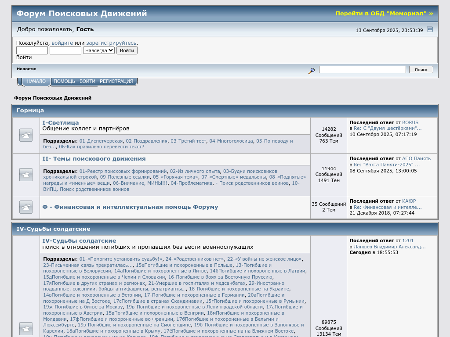This screenshot has height=337, width=450.
Task: Follow the Перейти в ОБД "Мемориал" link
Action: tap(384, 14)
